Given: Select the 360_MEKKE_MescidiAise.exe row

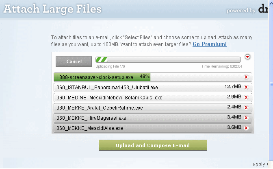Looking at the screenshot, I should 122,128.
